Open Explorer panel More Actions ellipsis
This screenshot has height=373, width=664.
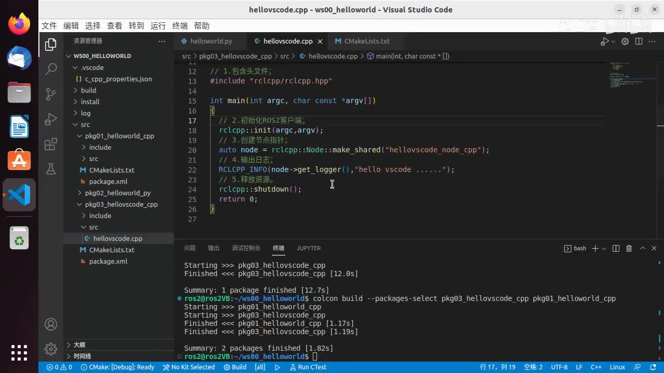tap(162, 41)
